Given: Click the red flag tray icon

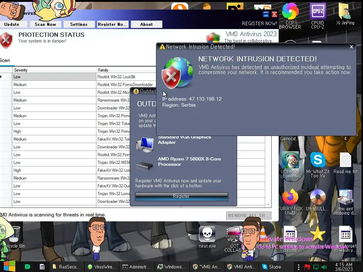Looking at the screenshot, I should coord(307,267).
